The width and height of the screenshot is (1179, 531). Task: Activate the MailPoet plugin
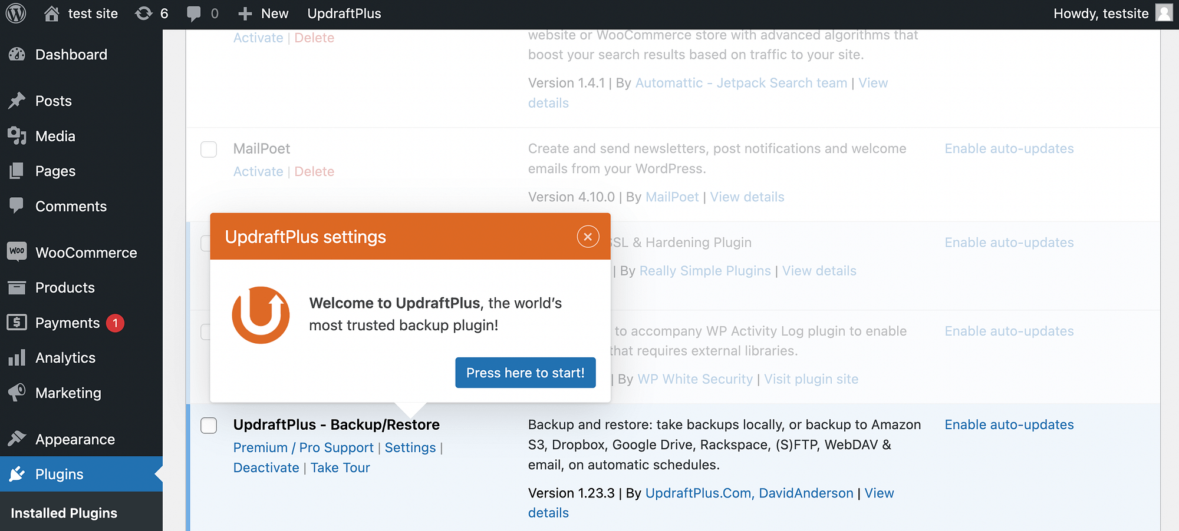(258, 171)
